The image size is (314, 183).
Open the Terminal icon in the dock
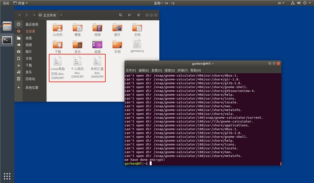tap(7, 40)
